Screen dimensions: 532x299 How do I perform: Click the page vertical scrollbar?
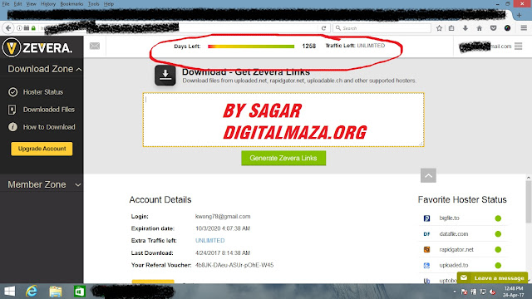pos(529,202)
